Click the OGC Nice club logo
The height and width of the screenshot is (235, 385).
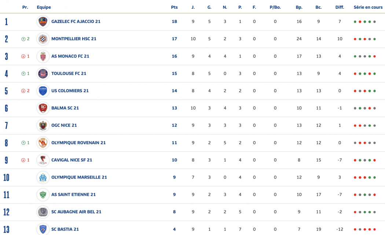pyautogui.click(x=43, y=125)
